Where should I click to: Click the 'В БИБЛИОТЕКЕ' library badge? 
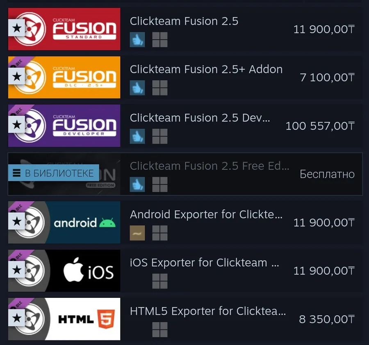[x=53, y=173]
